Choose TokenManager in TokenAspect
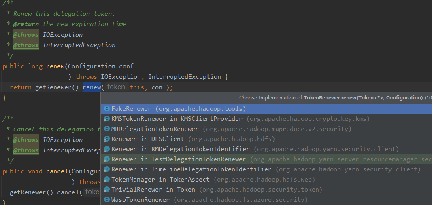432x205 pixels. pyautogui.click(x=266, y=180)
